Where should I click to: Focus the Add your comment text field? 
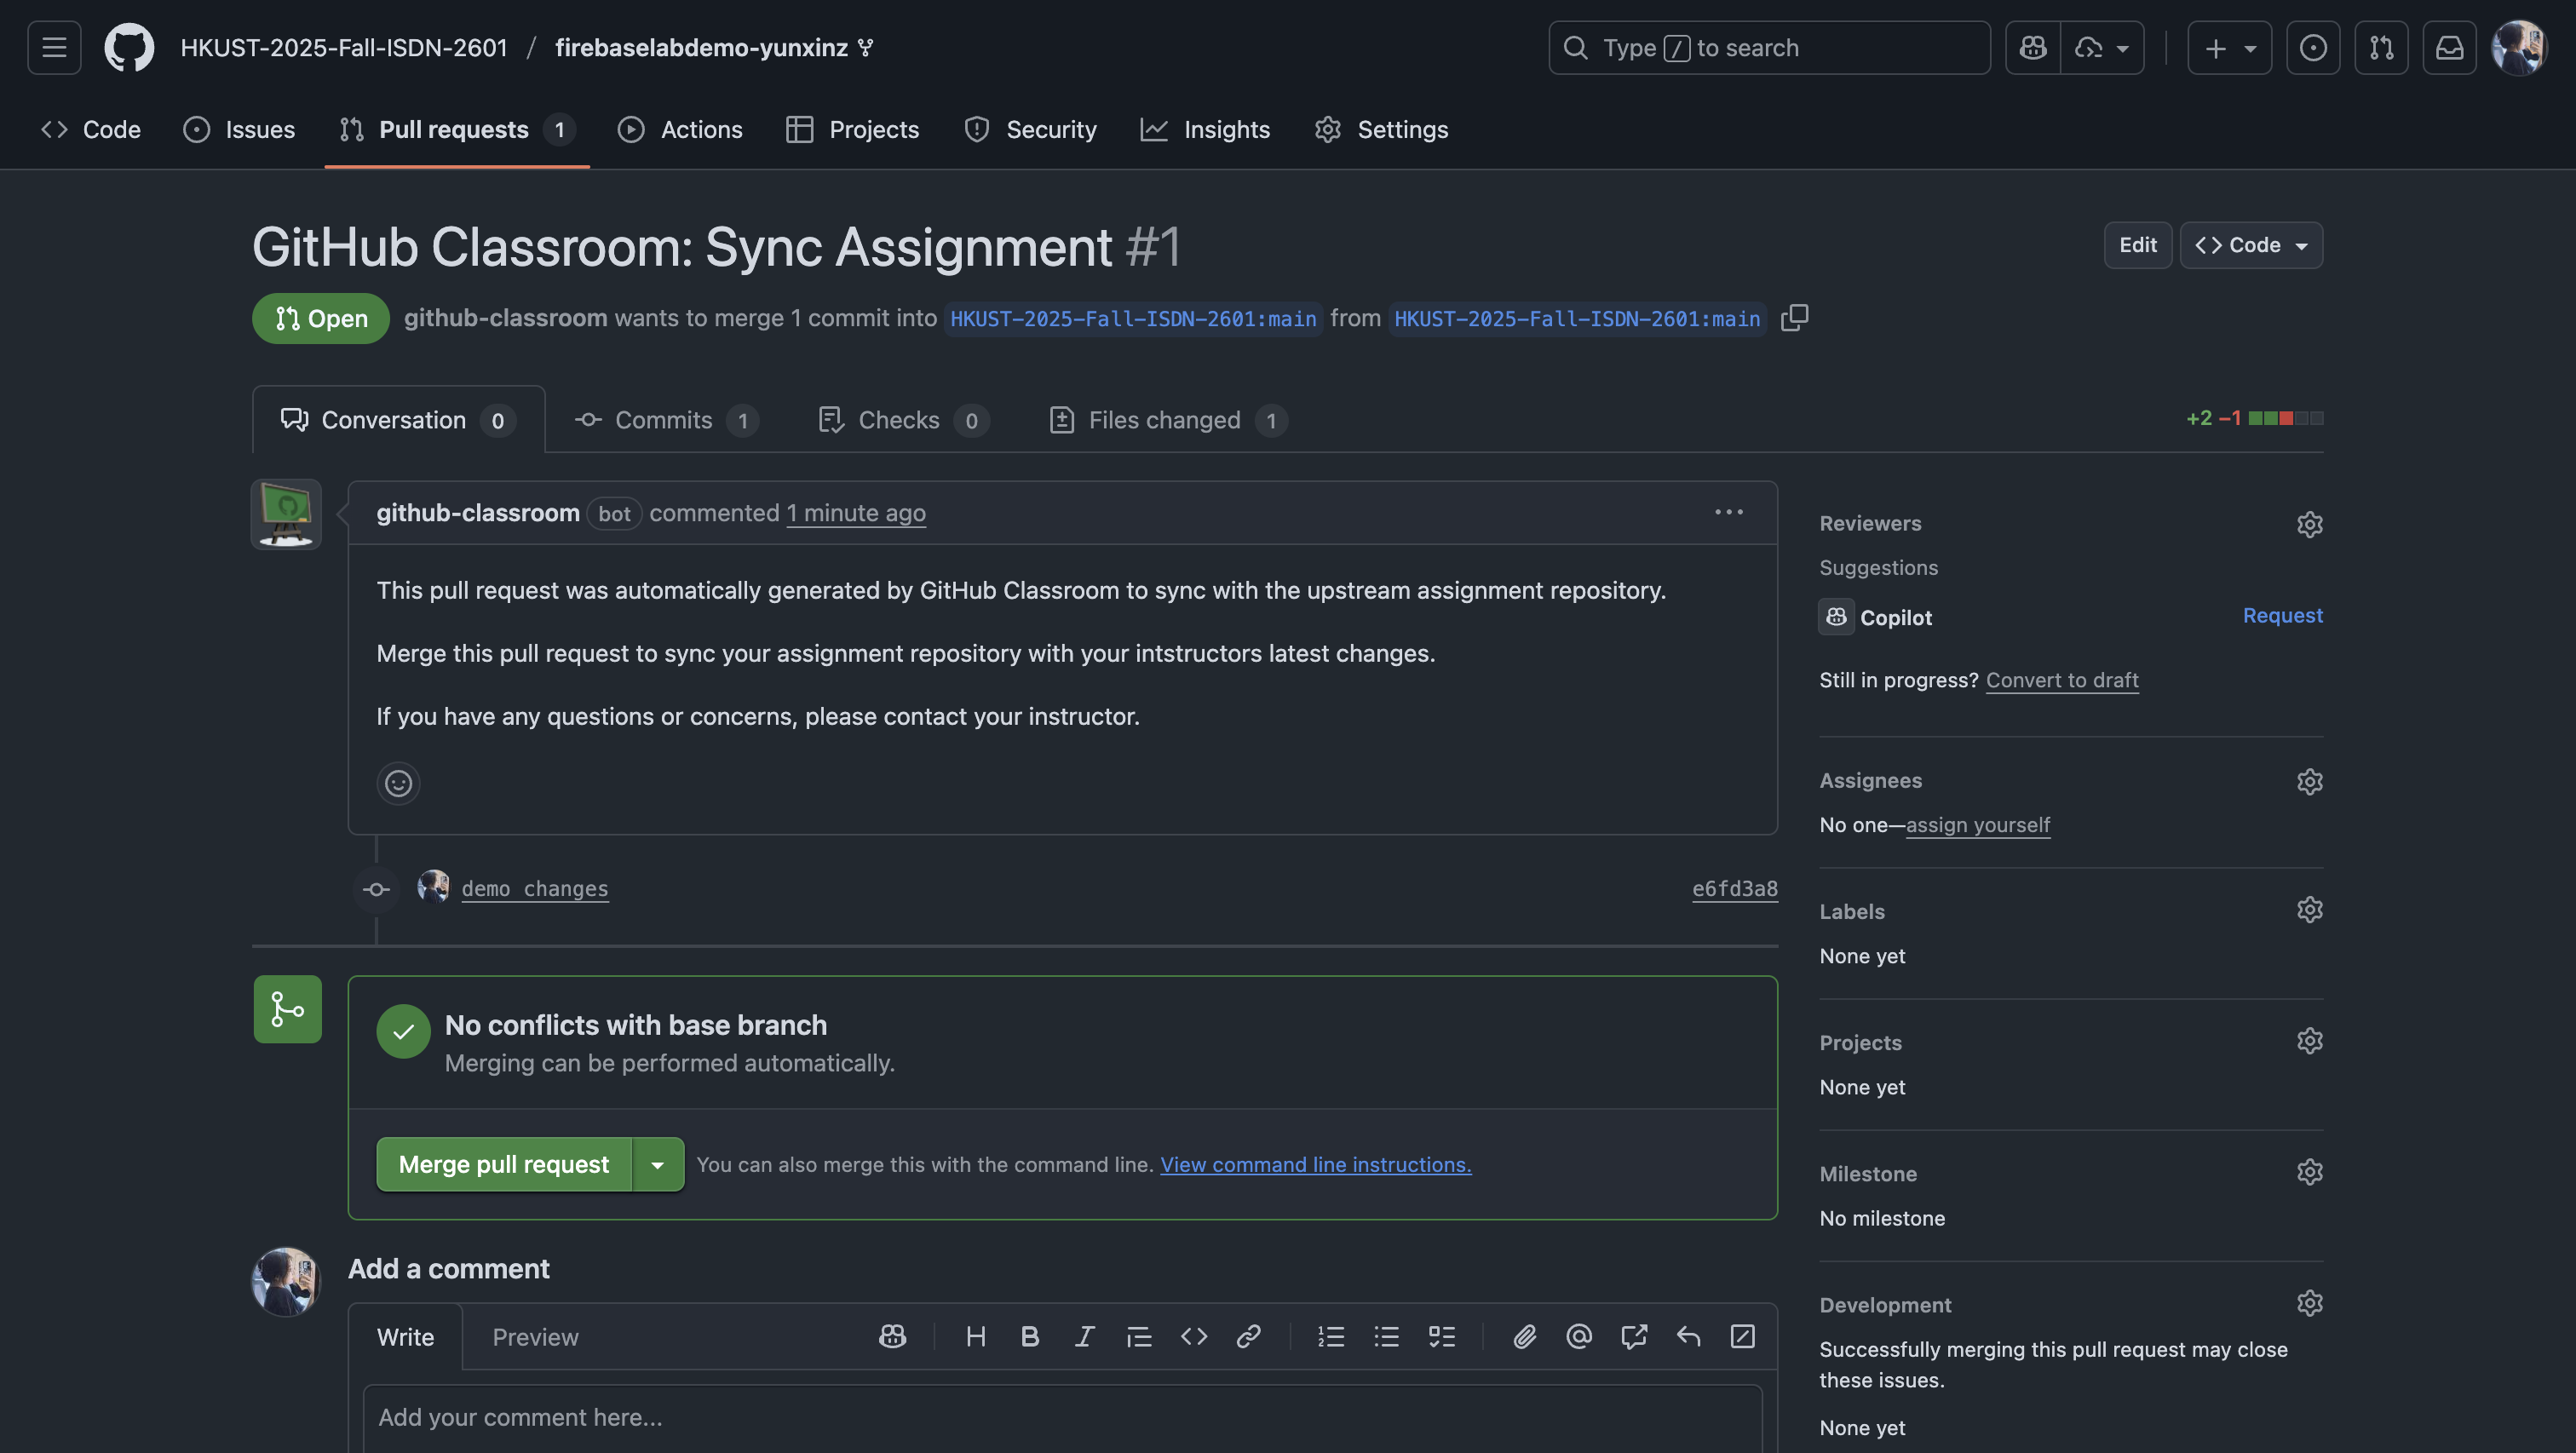pyautogui.click(x=1062, y=1417)
